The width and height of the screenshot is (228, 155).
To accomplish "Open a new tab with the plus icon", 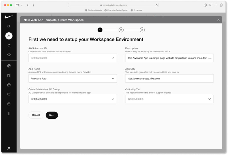I will point(216,5).
